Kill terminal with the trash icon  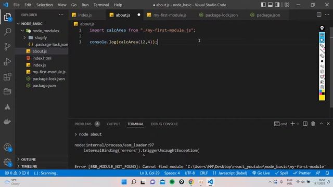(x=313, y=124)
